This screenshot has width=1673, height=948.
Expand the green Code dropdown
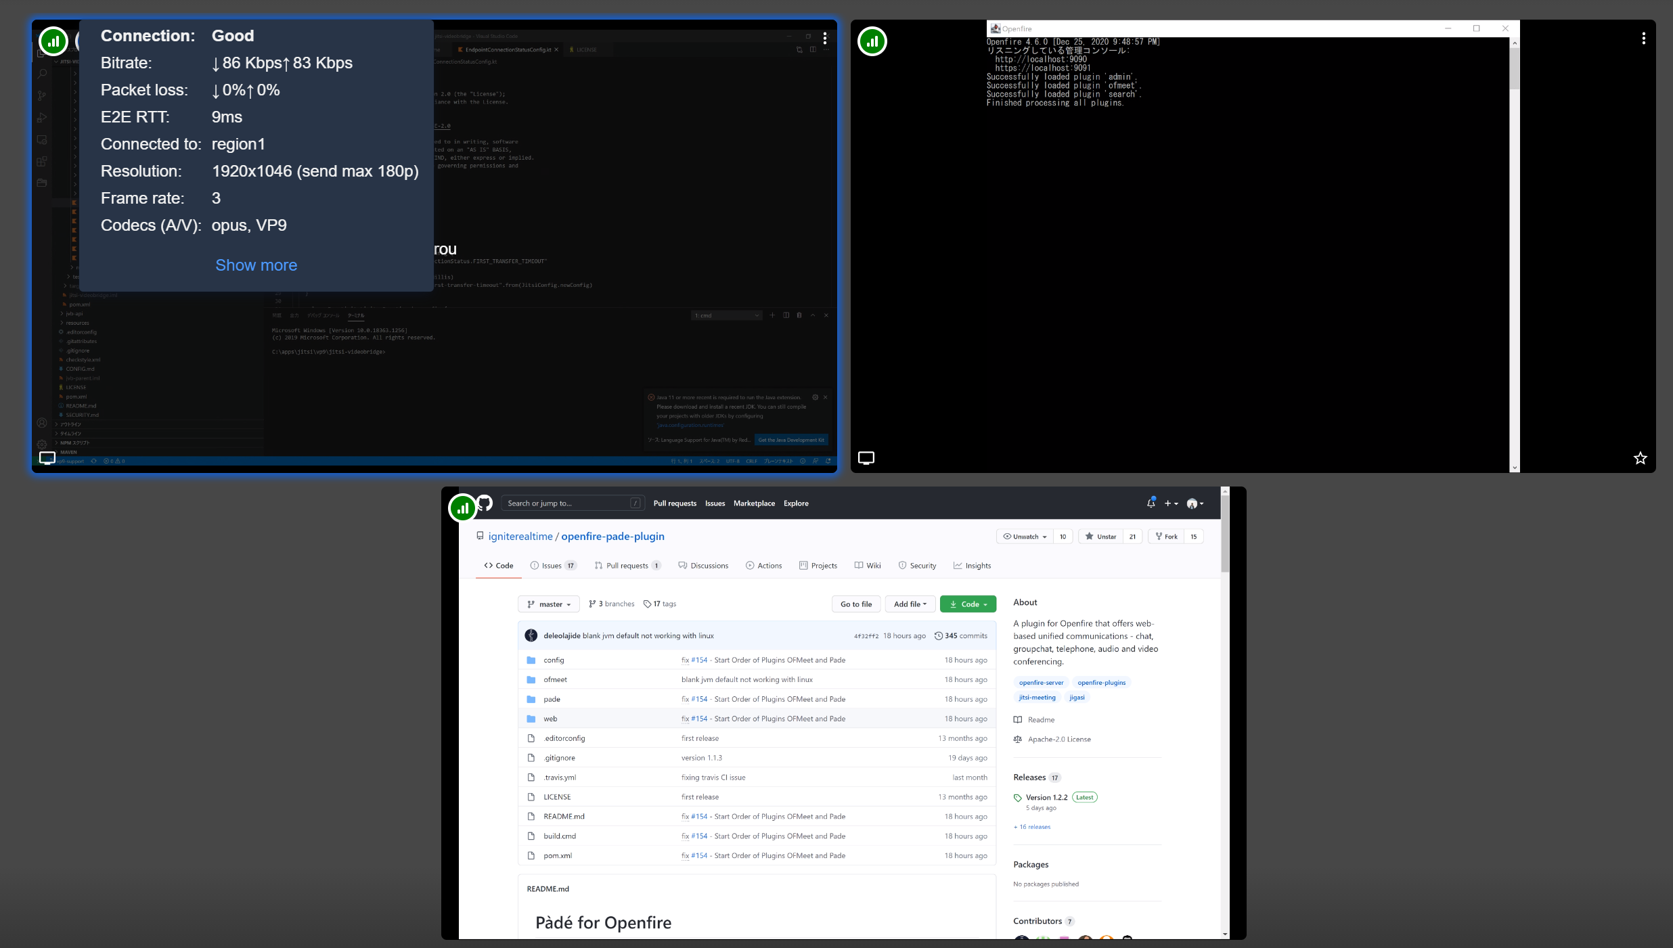[967, 604]
